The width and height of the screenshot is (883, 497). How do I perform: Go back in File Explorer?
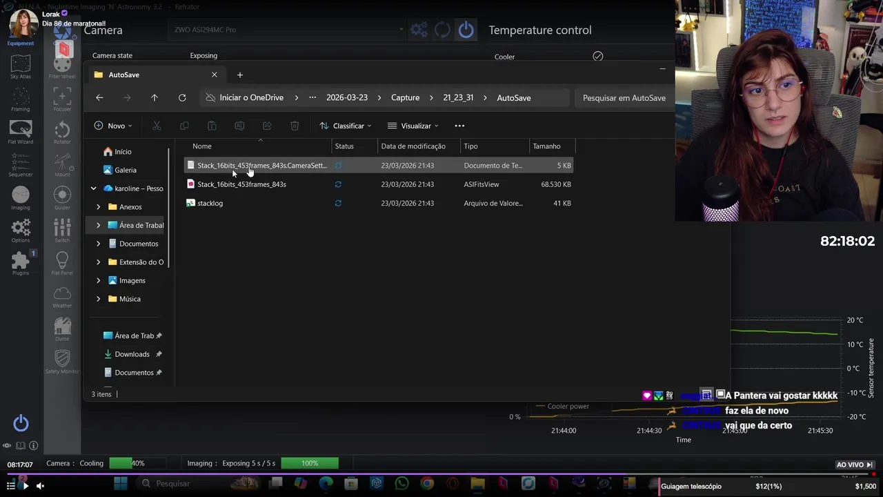99,98
